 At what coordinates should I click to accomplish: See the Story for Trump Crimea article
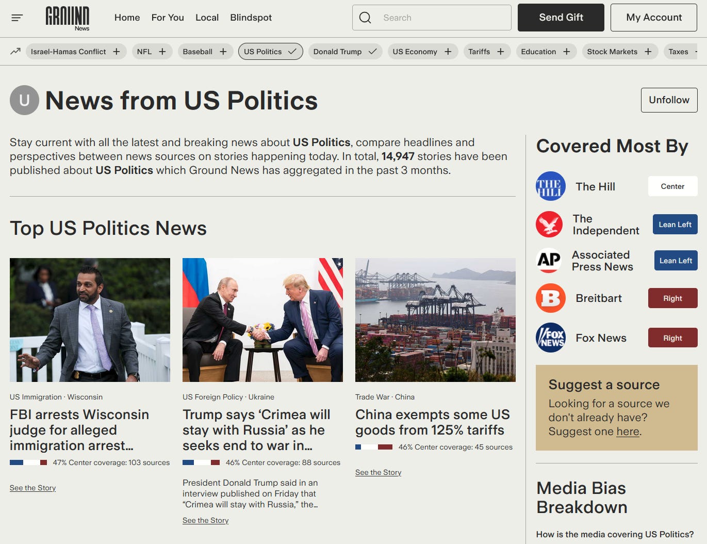click(x=205, y=520)
